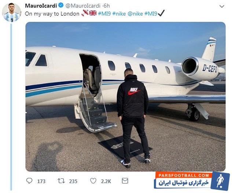The height and width of the screenshot is (193, 232).
Task: Click the MauroIcardi display name
Action: click(41, 6)
